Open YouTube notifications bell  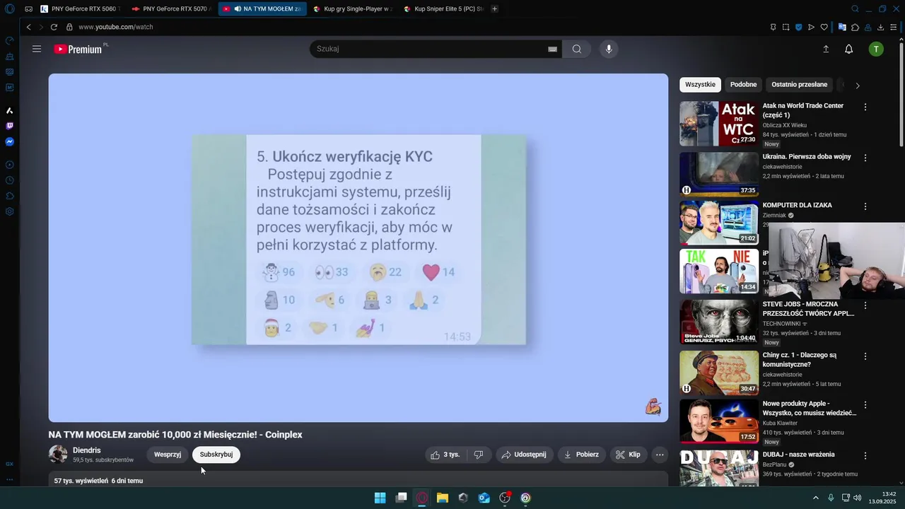849,49
